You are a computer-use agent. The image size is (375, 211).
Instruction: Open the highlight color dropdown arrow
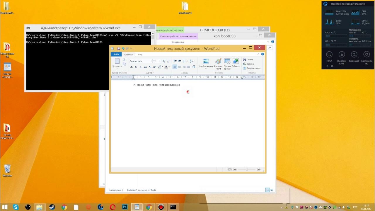(163, 67)
